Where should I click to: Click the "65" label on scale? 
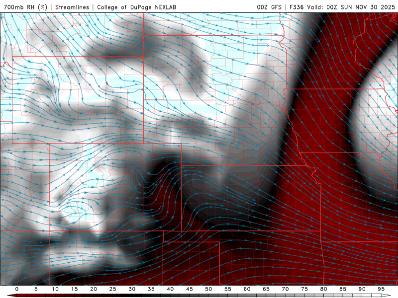tap(266, 289)
